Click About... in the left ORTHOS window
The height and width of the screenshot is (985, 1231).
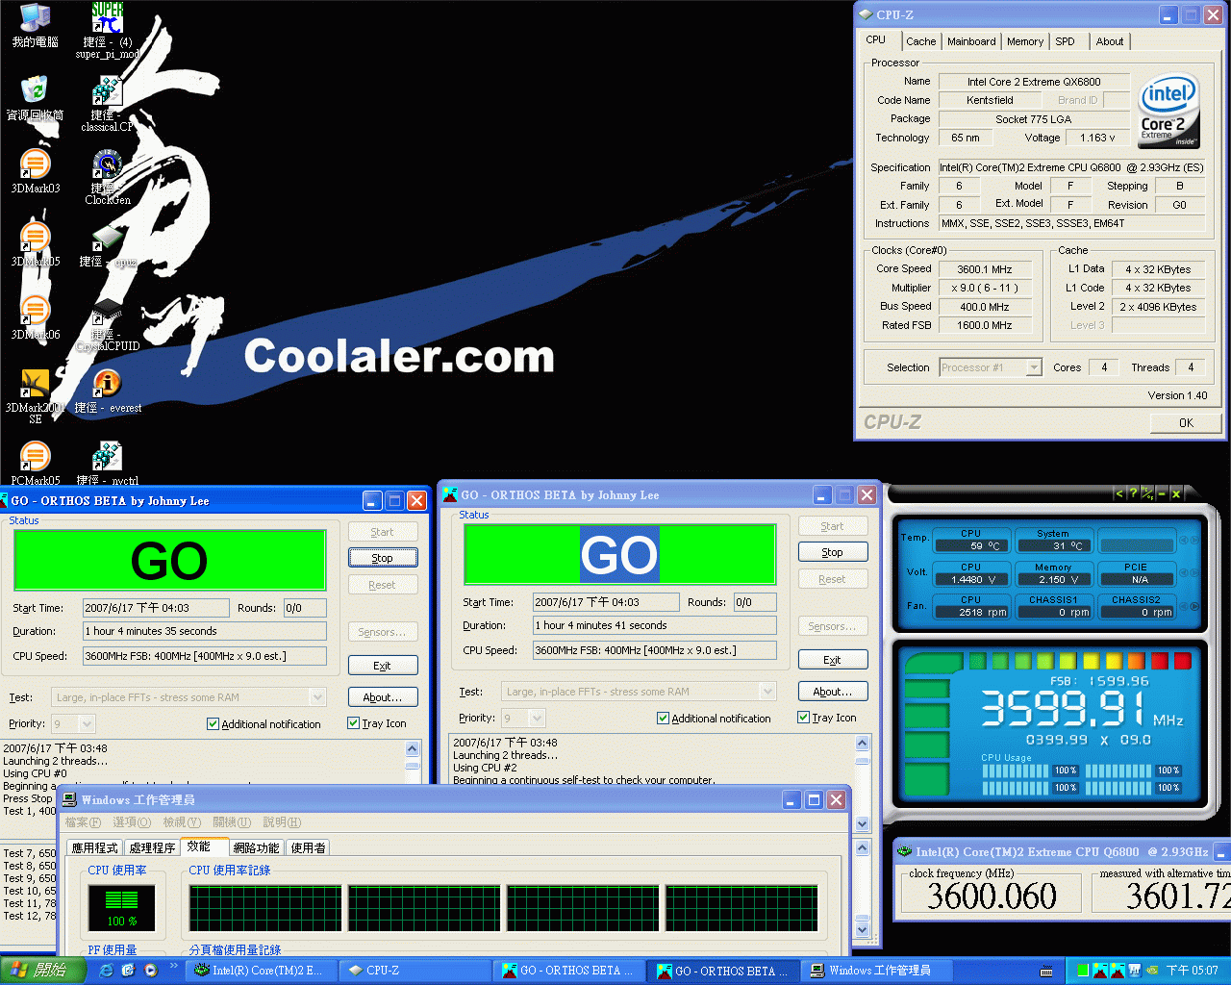(x=382, y=697)
